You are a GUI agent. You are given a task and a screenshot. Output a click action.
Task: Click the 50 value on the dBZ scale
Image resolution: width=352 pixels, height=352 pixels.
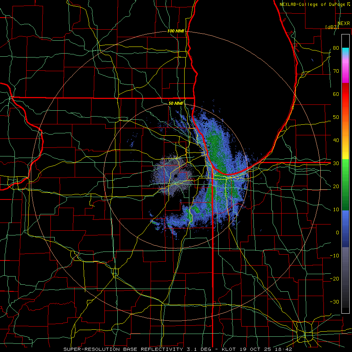(x=336, y=117)
